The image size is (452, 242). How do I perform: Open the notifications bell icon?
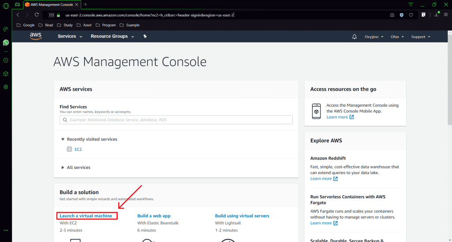354,37
